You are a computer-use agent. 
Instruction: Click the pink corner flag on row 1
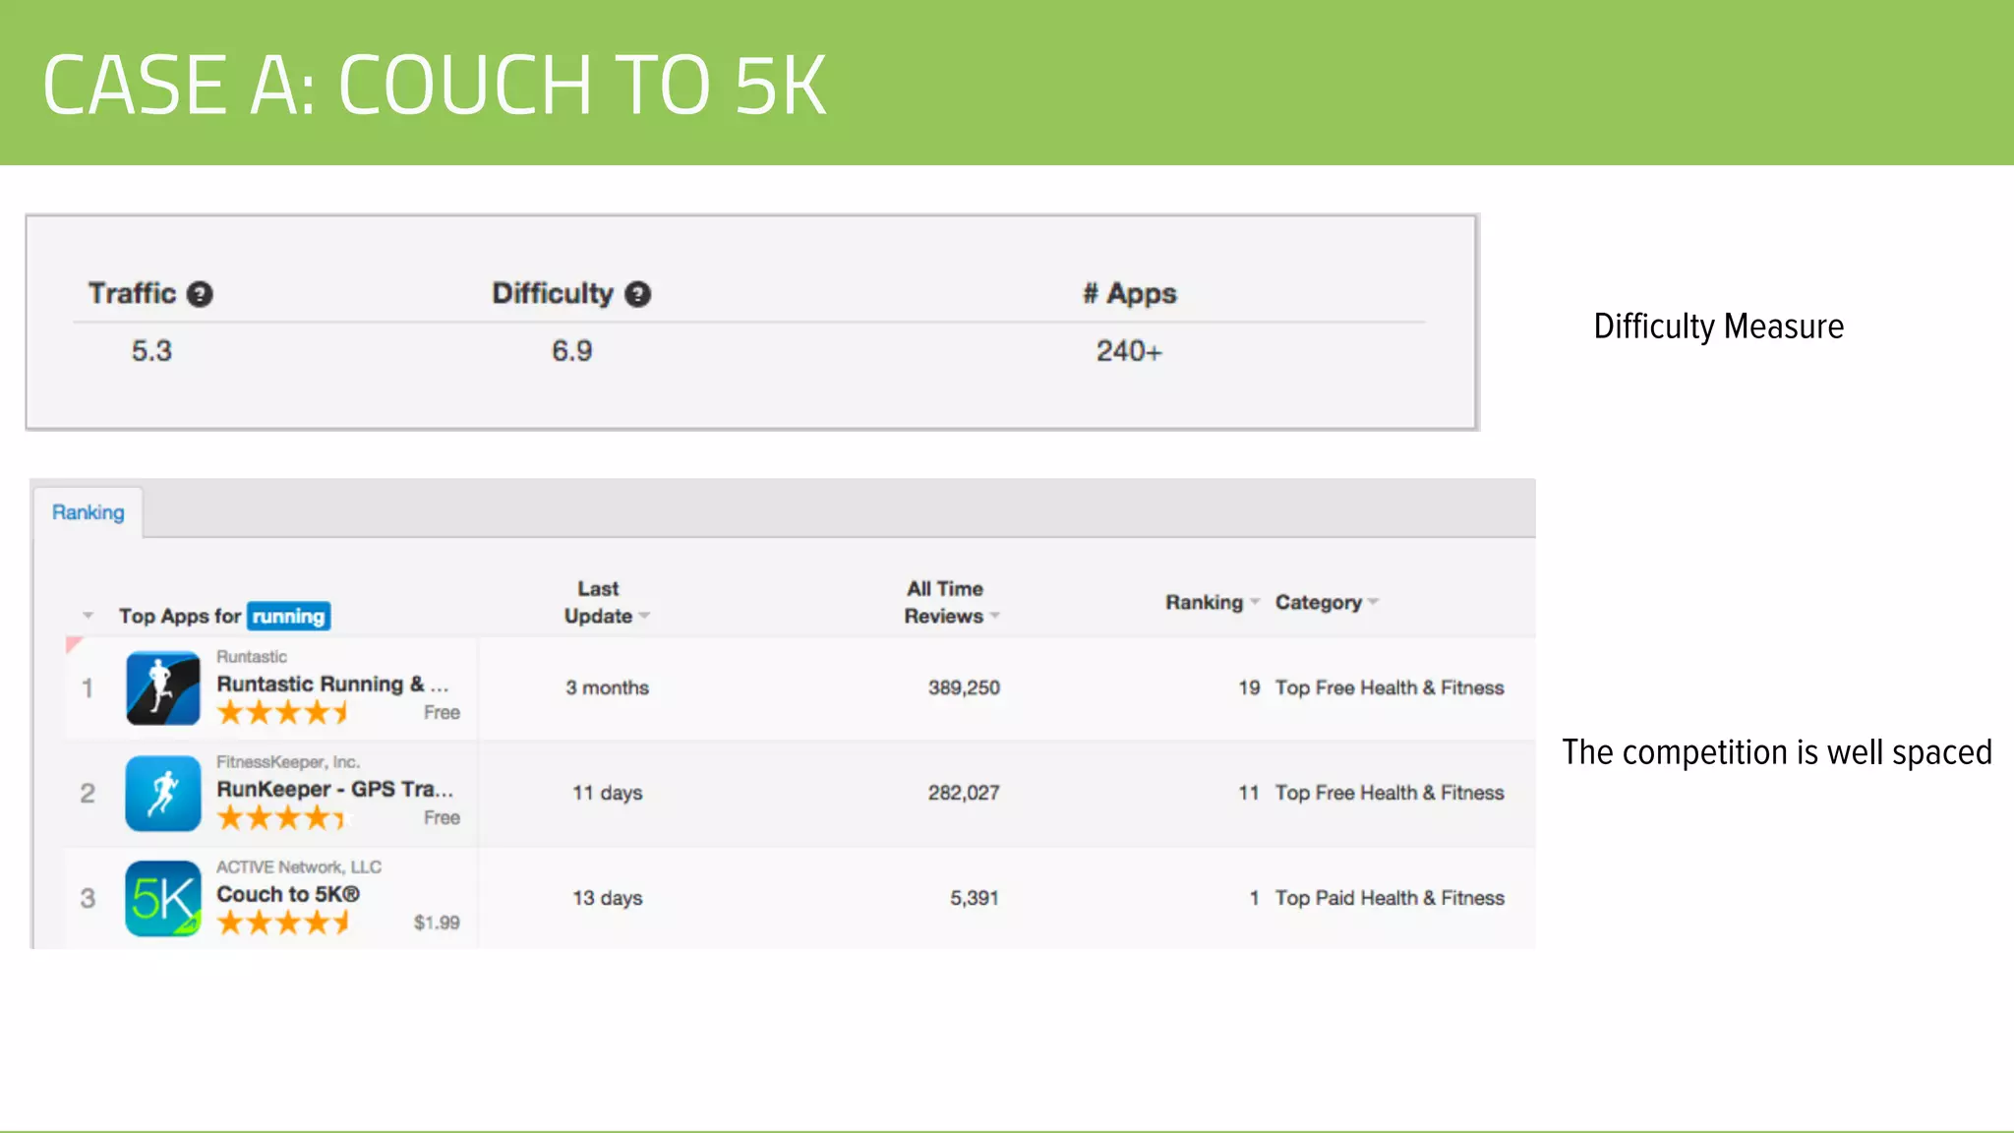[x=74, y=644]
